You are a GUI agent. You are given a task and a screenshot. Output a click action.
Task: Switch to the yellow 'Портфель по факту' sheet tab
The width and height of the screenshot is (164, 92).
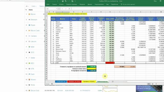coord(89,82)
